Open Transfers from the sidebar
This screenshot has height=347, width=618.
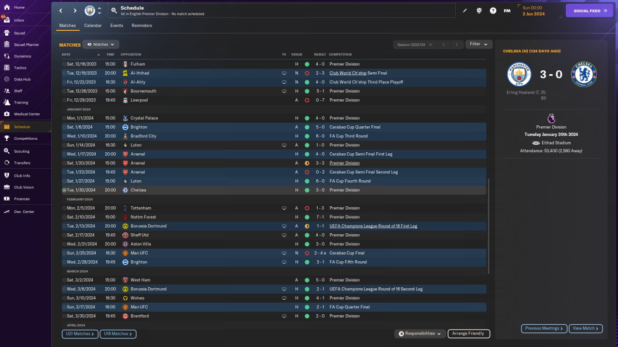click(26, 163)
